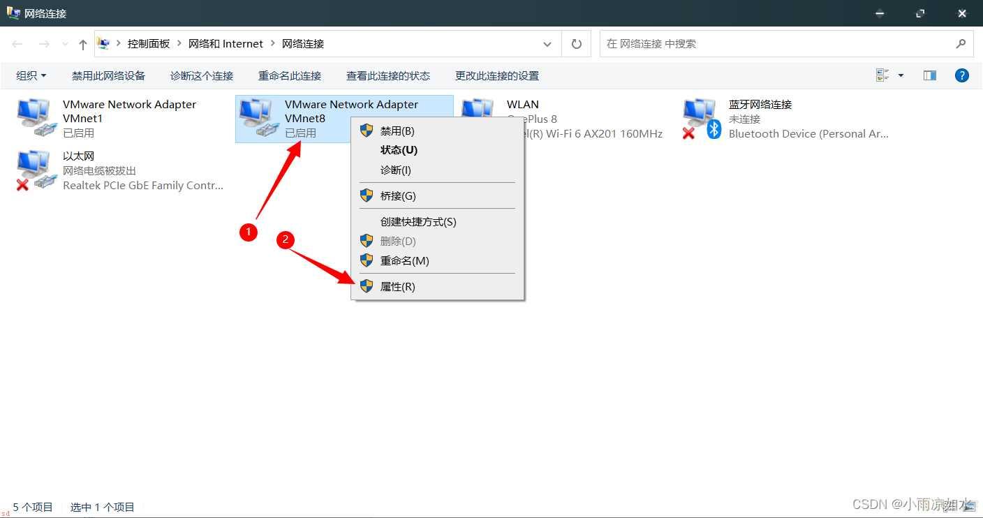Open the help button
Screen dimensions: 983x518
pos(962,75)
